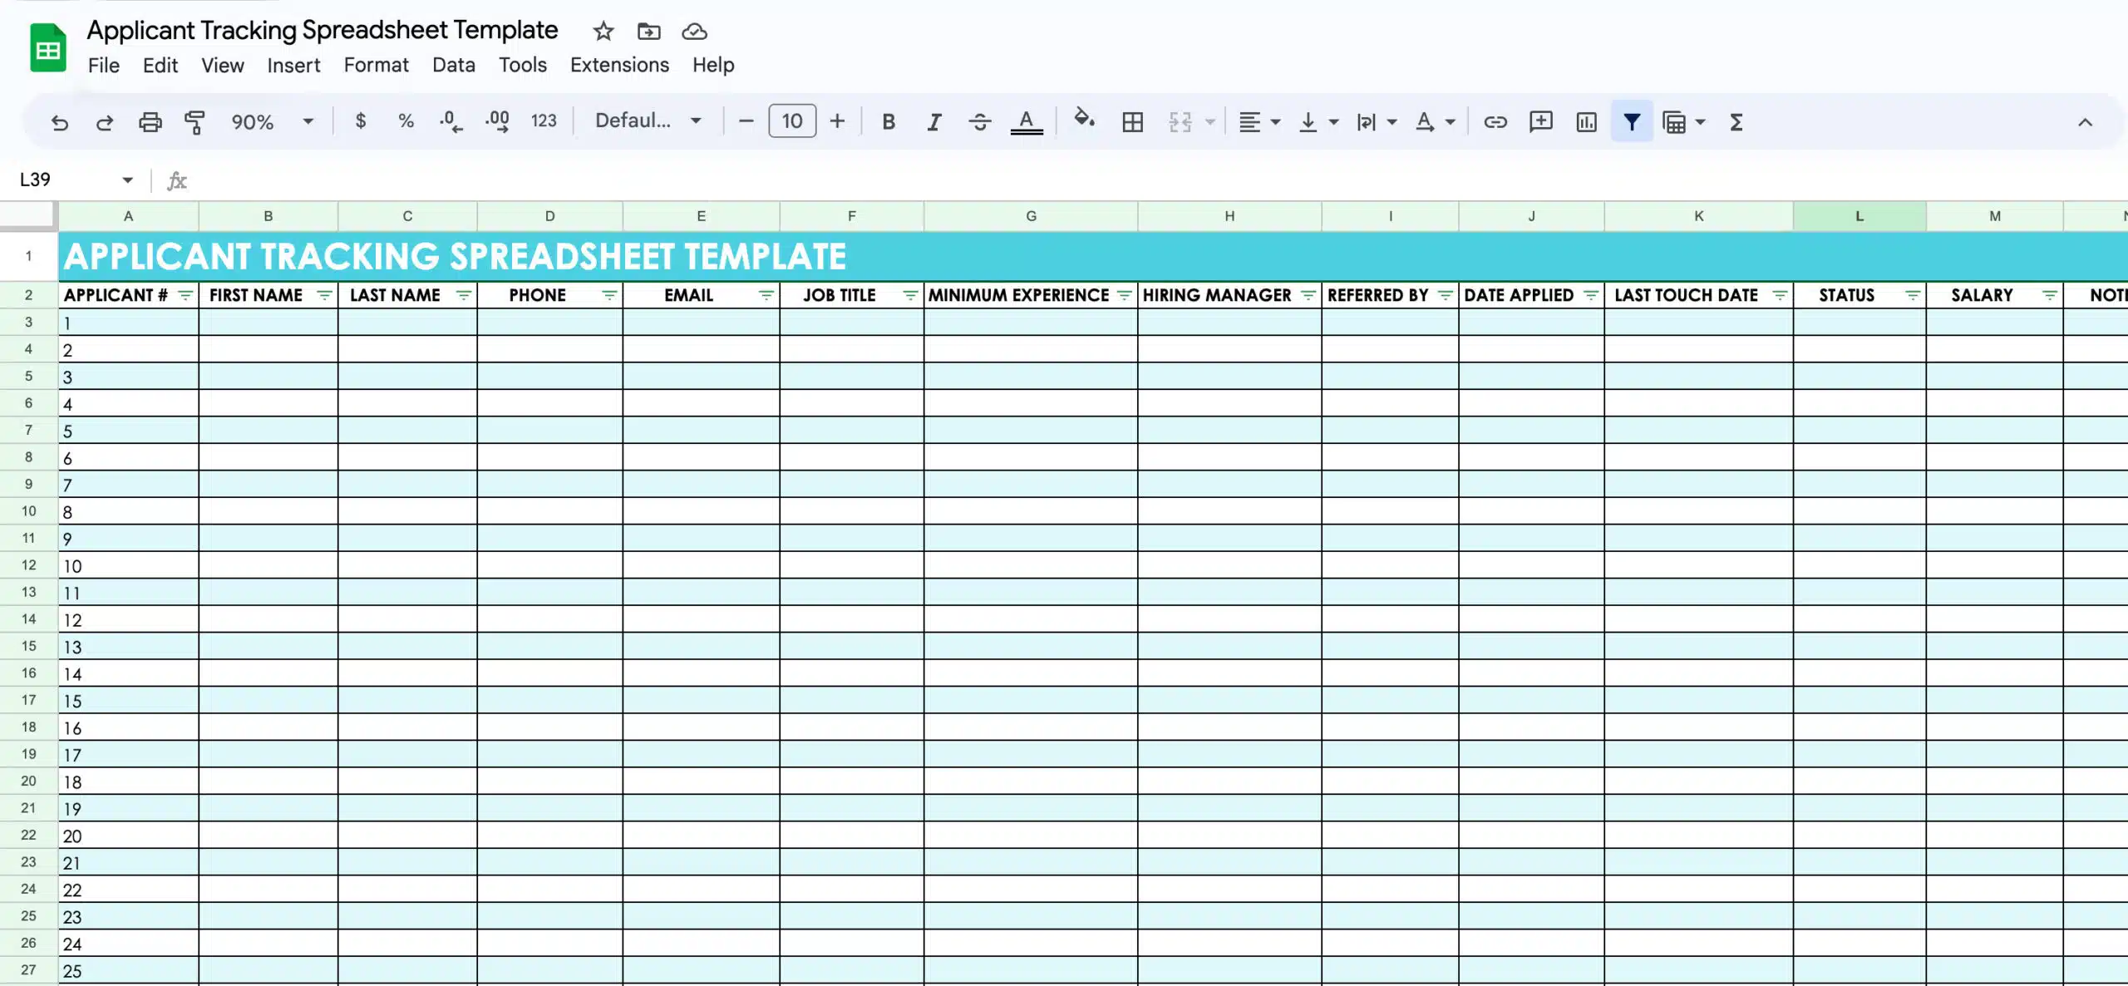Collapse the toolbar with the up chevron
The image size is (2128, 986).
[x=2085, y=122]
